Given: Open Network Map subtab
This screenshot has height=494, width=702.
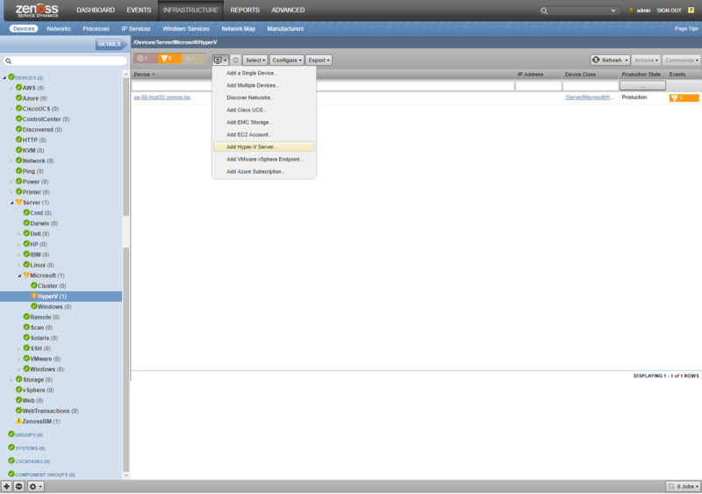Looking at the screenshot, I should click(x=238, y=29).
